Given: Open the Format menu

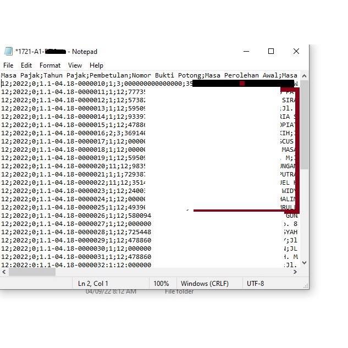Looking at the screenshot, I should coord(50,65).
